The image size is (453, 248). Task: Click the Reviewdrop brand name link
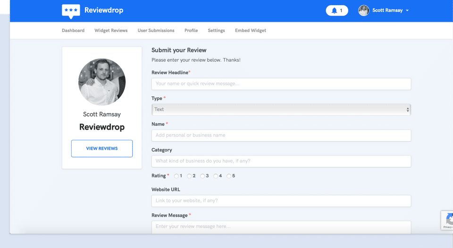(104, 10)
